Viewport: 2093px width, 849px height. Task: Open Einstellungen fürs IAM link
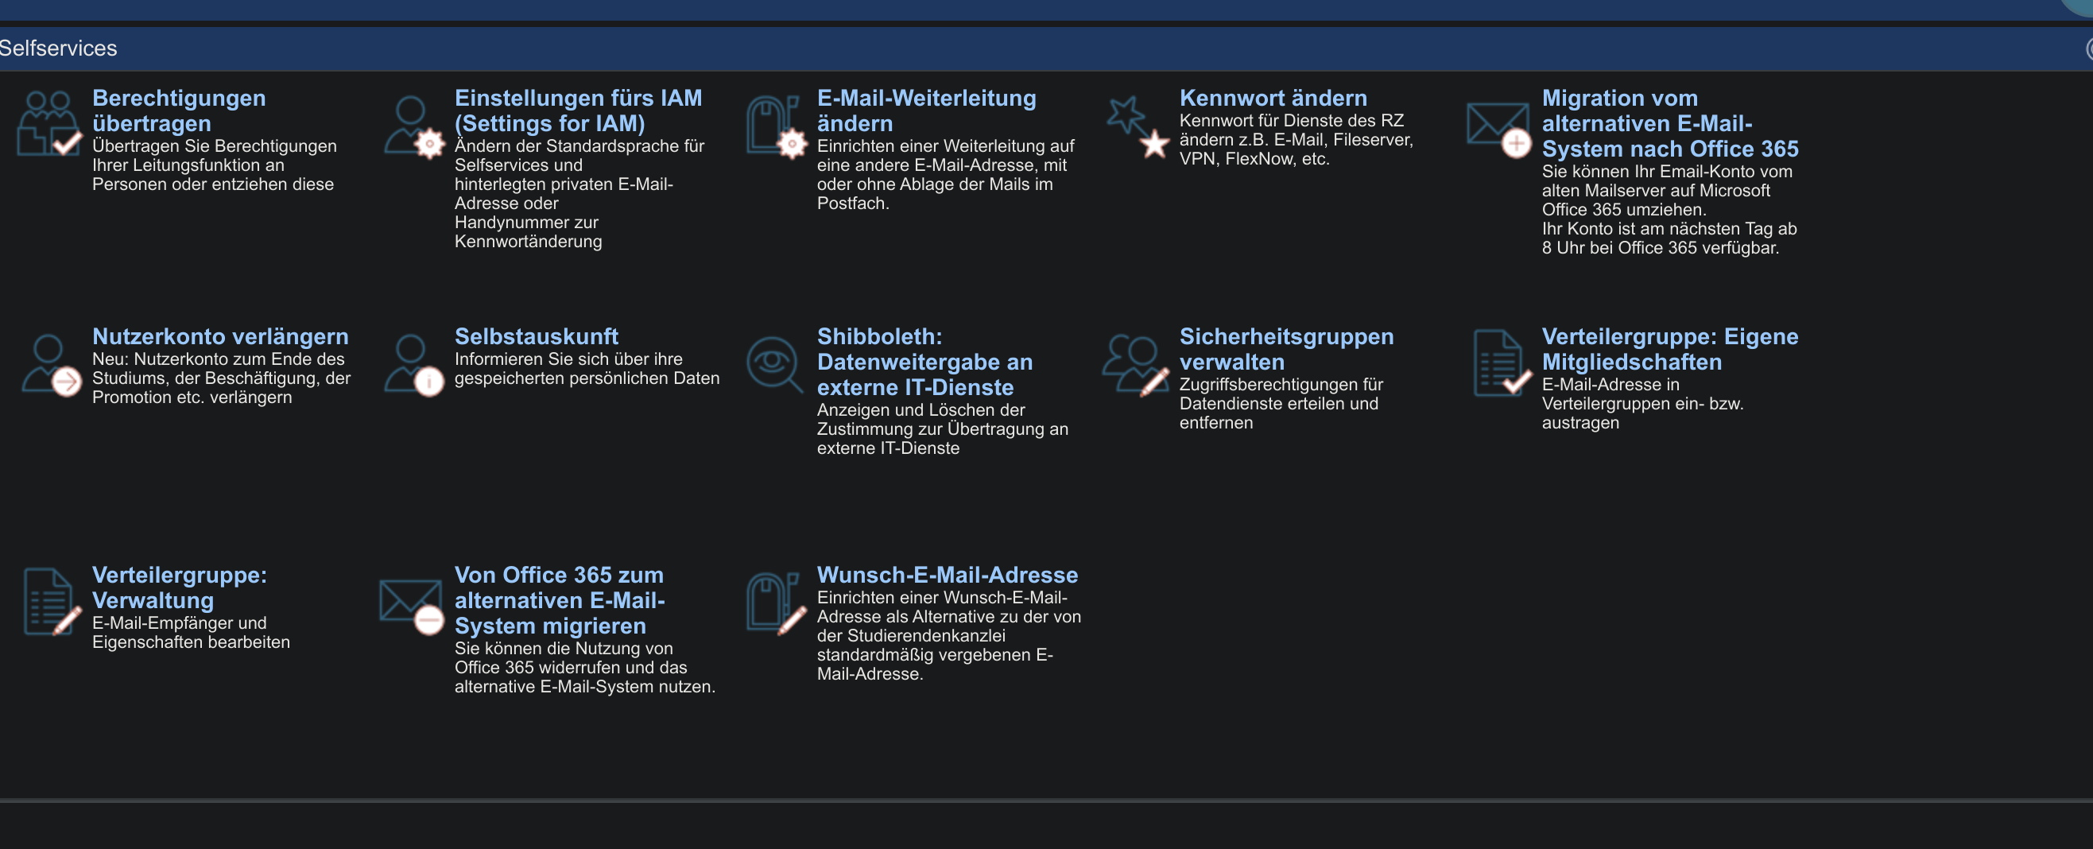coord(578,110)
